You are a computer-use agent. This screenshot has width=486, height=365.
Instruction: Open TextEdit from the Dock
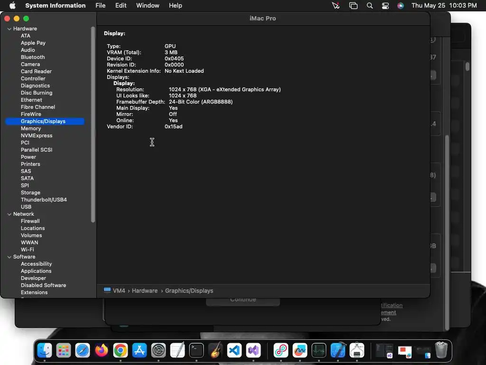[178, 350]
